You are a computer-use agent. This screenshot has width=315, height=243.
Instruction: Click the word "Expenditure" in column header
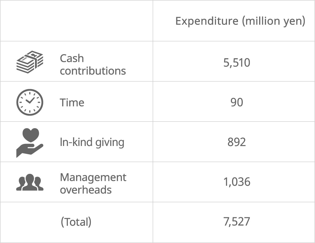coord(207,21)
